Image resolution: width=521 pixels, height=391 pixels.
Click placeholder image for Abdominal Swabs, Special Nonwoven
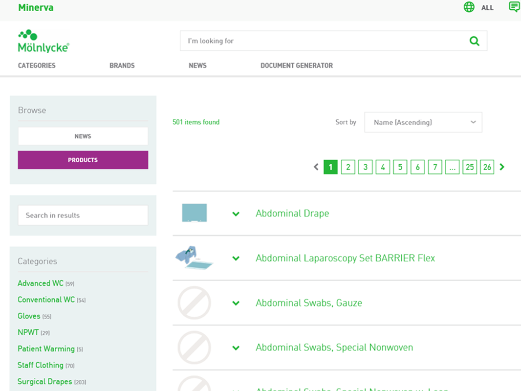(x=195, y=348)
